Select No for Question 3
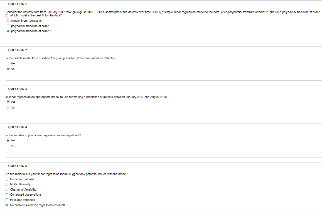The width and height of the screenshot is (322, 212). (8, 107)
